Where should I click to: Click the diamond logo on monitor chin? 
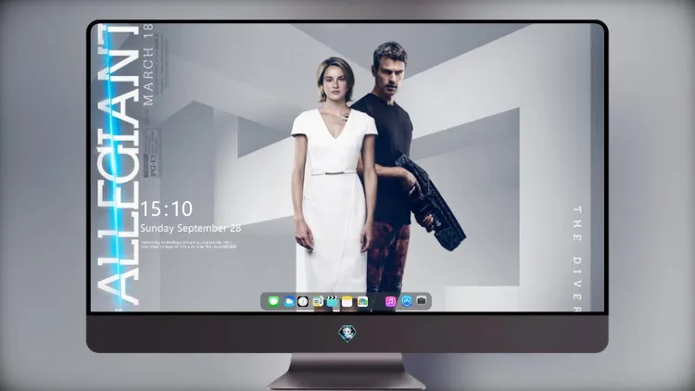[x=347, y=334]
